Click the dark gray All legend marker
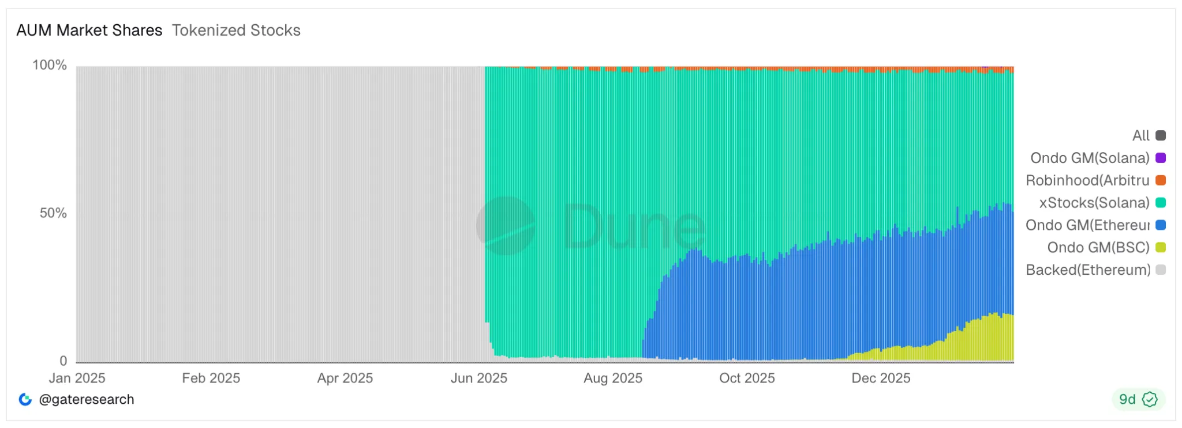This screenshot has height=428, width=1182. [1161, 135]
